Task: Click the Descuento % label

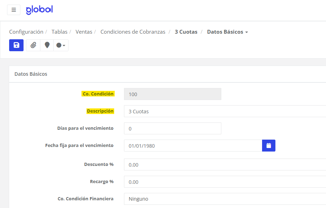Action: (99, 165)
